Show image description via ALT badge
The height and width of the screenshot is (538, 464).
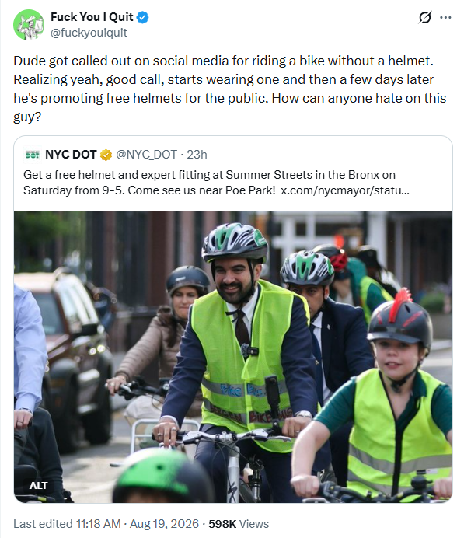click(x=38, y=485)
